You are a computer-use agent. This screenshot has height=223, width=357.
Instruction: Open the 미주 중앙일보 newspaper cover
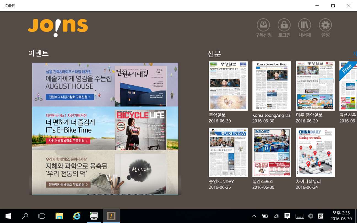pyautogui.click(x=315, y=86)
